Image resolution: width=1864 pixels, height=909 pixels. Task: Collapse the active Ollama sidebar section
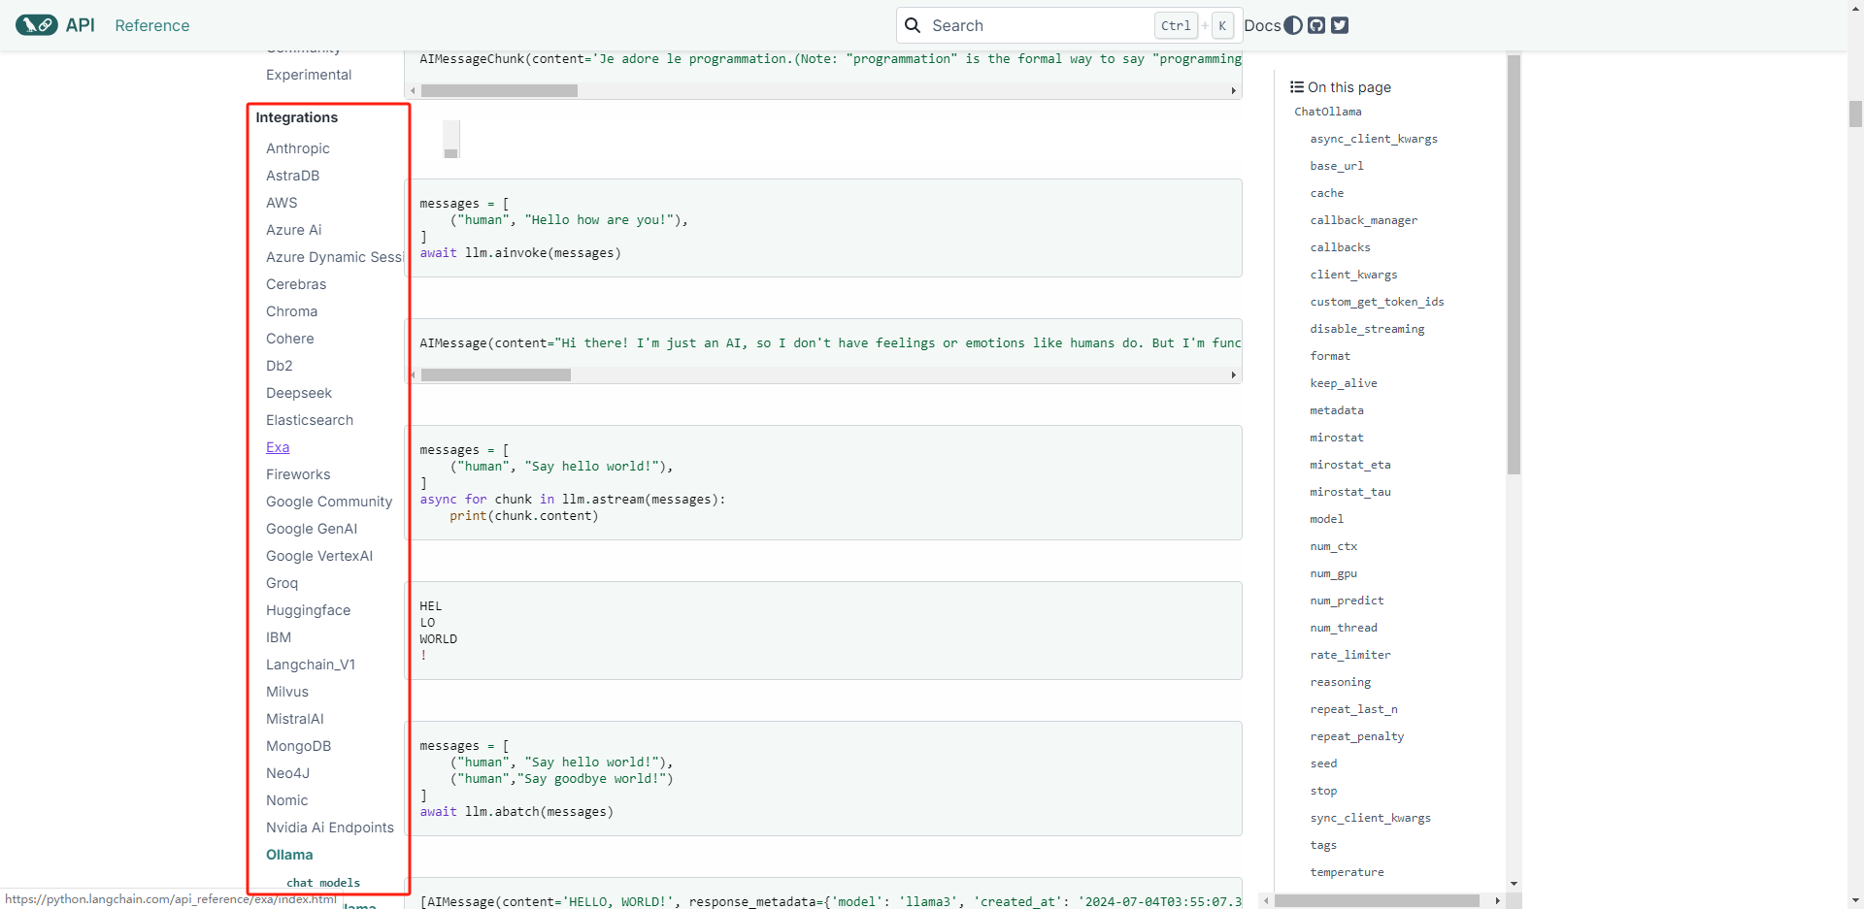[289, 855]
